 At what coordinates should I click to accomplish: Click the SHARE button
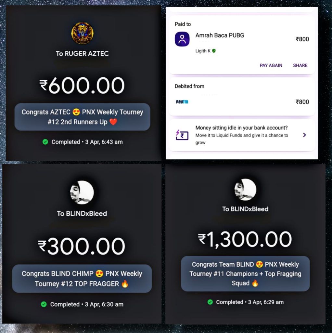point(300,65)
